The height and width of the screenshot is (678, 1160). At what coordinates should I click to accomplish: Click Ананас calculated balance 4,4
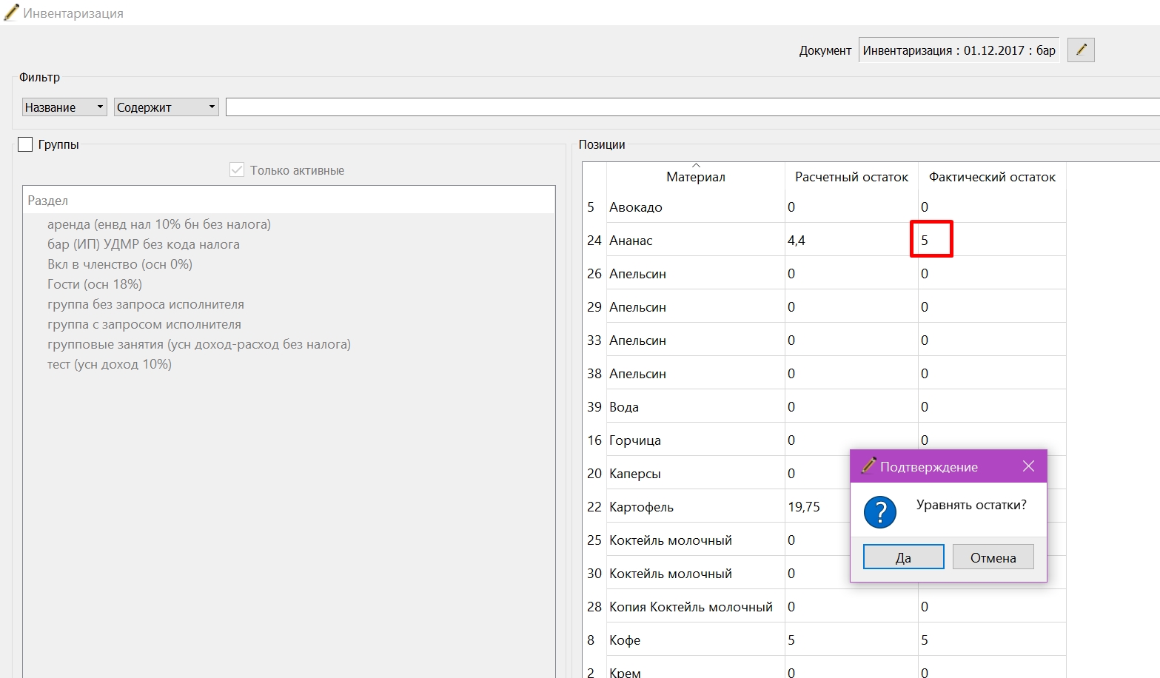click(851, 240)
